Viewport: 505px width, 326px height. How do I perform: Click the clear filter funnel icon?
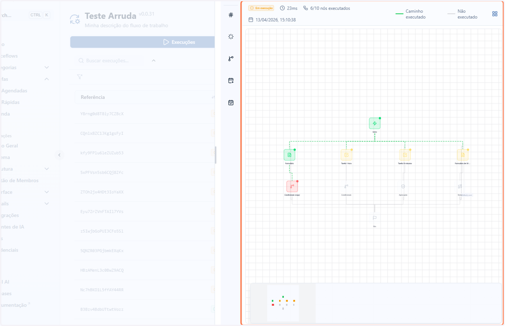point(80,77)
